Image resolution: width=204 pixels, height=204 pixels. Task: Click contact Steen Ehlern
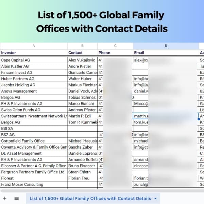click(x=82, y=172)
